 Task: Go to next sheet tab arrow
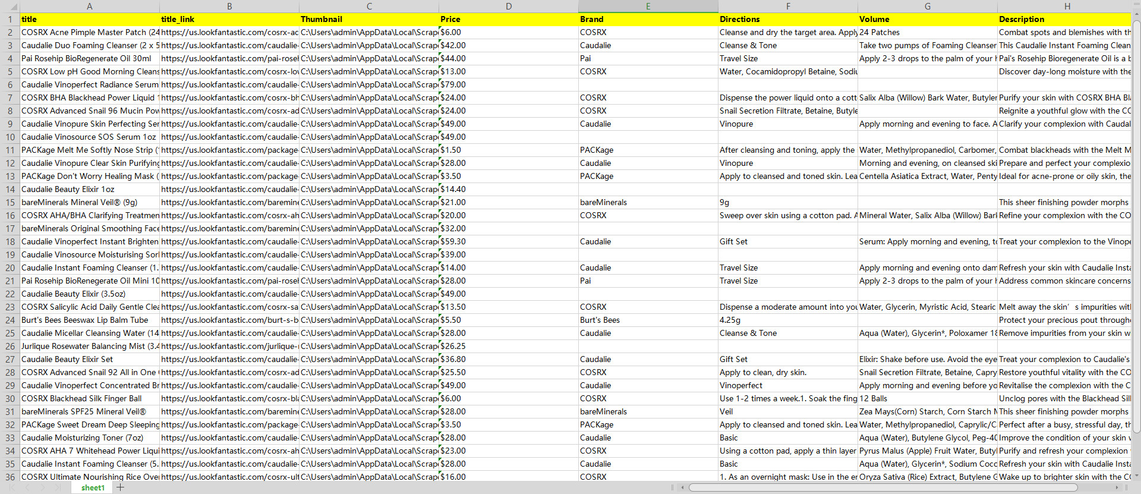tap(42, 487)
